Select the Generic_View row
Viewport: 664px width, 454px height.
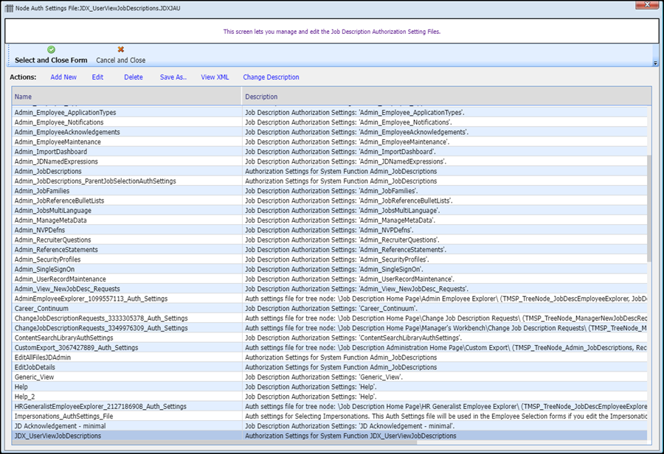(x=330, y=377)
